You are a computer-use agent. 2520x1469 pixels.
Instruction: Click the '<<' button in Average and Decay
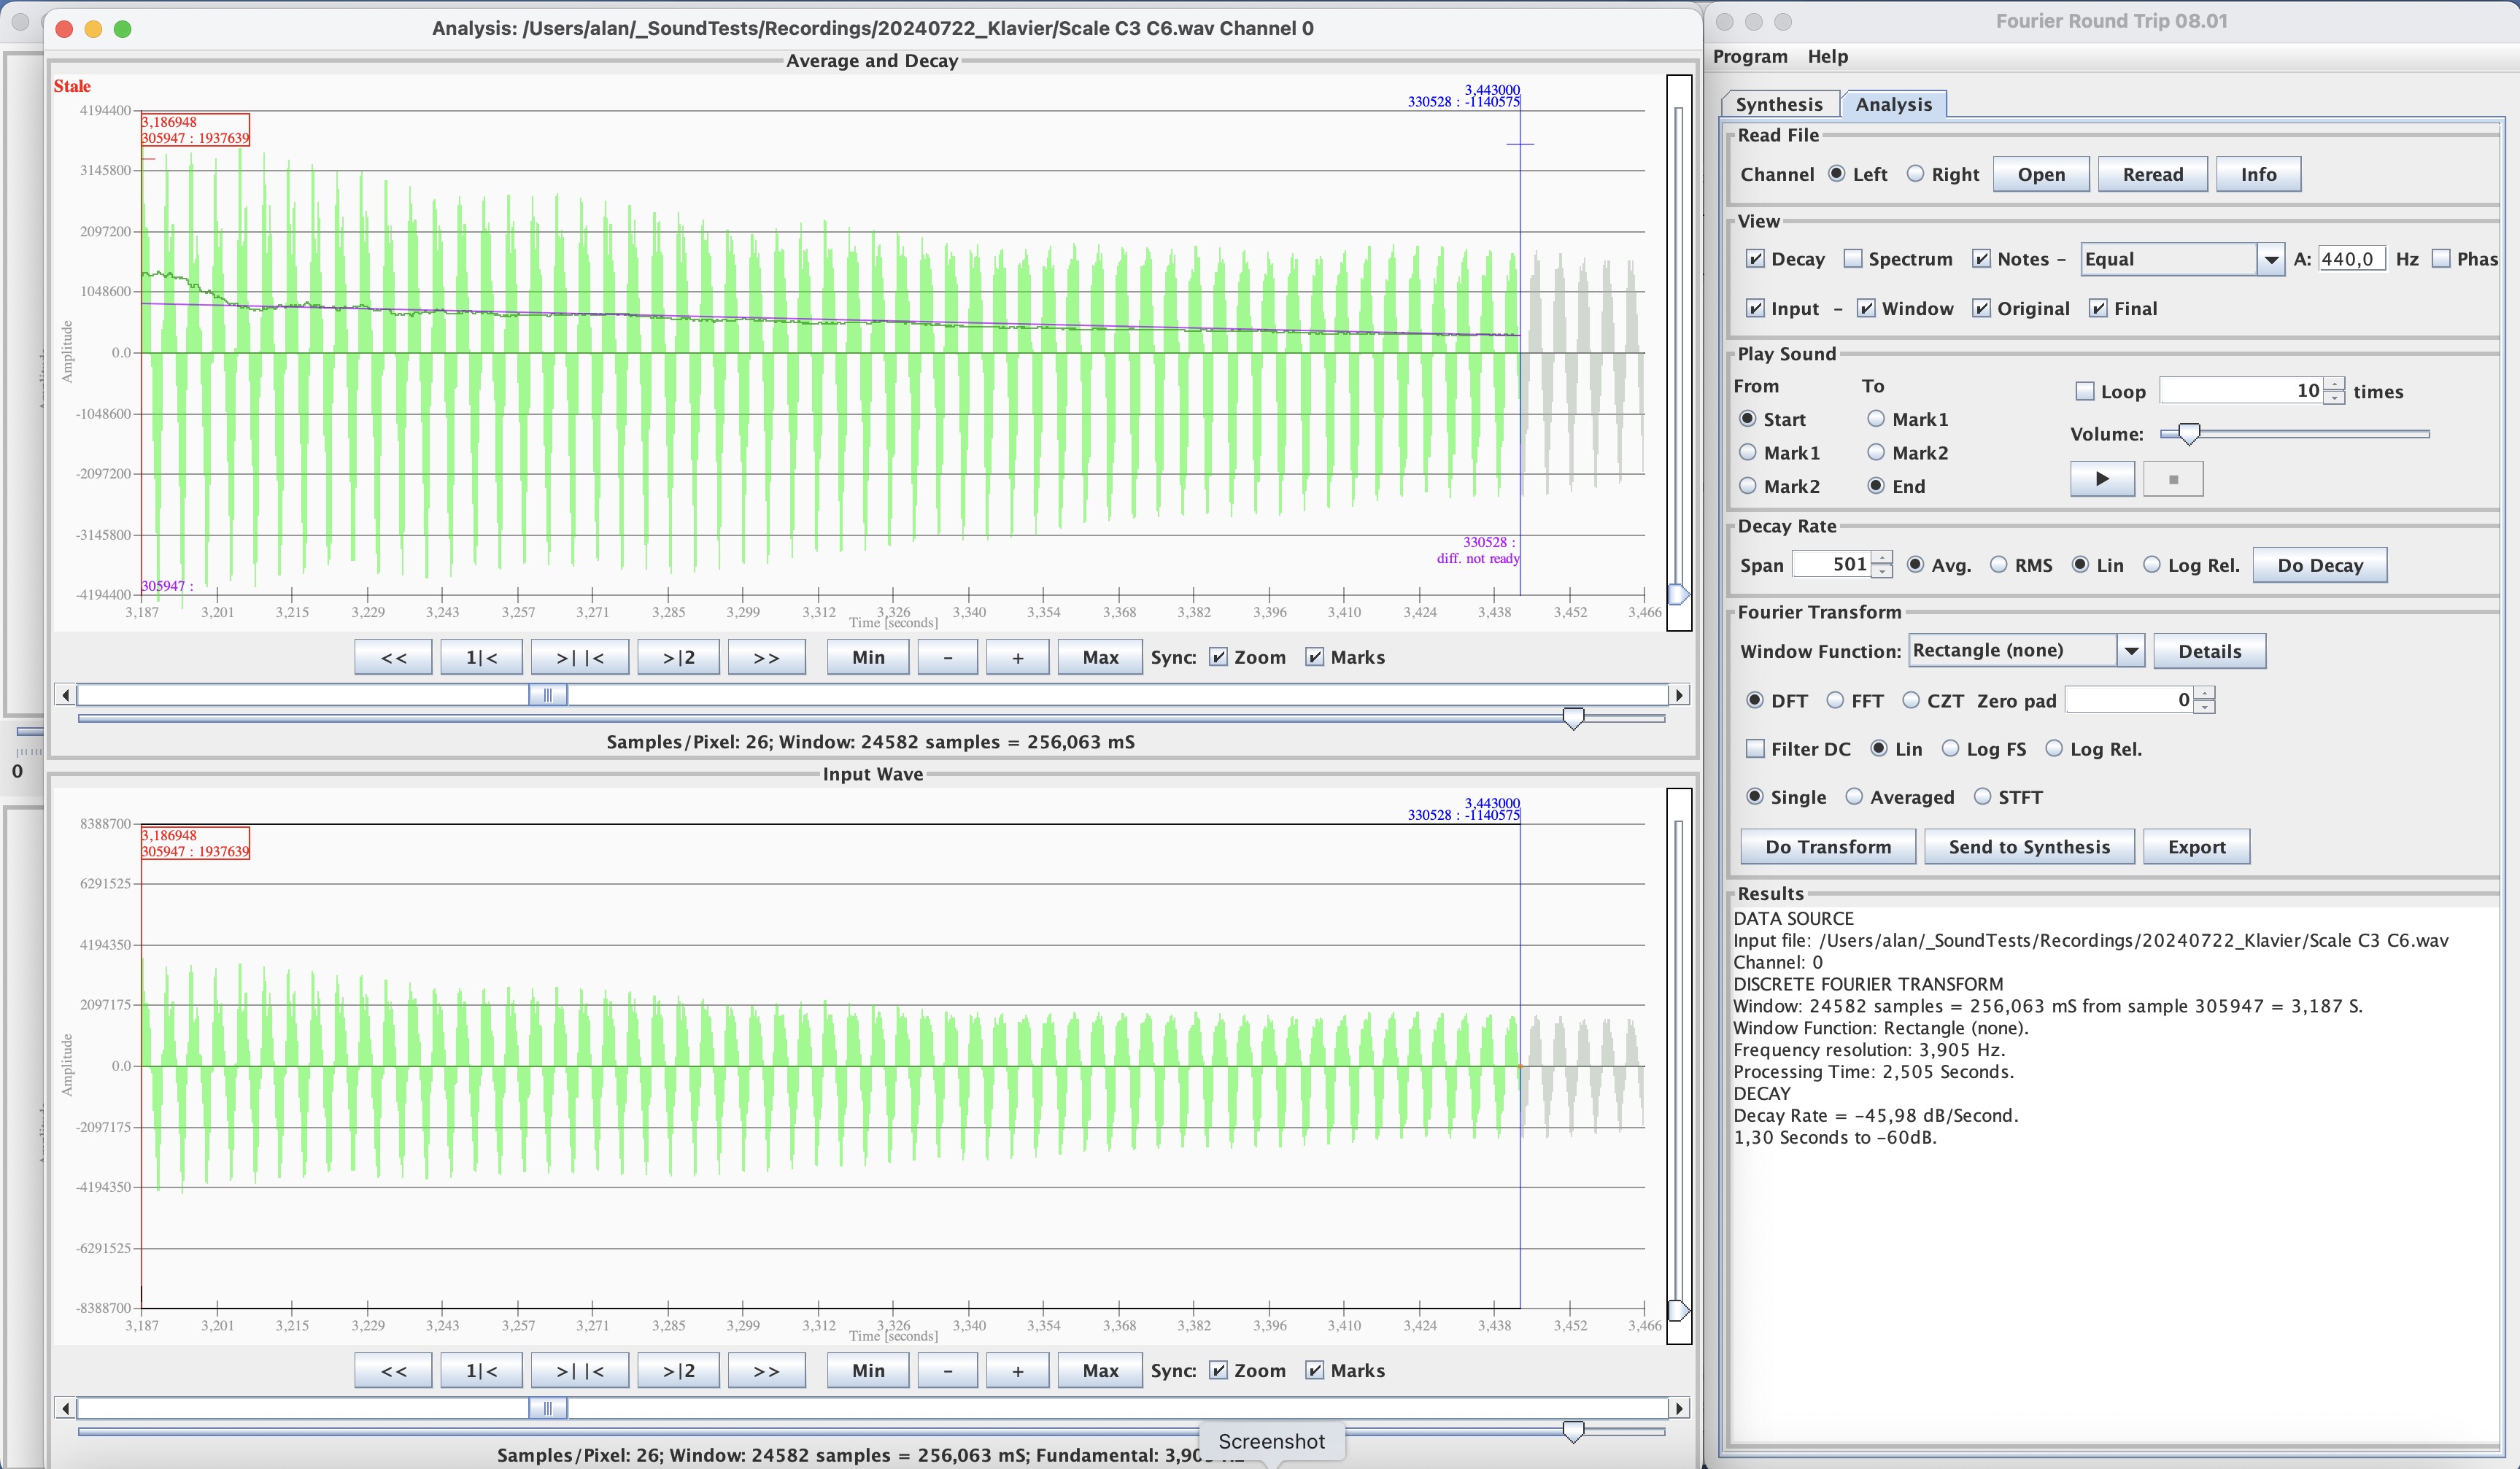click(x=393, y=657)
